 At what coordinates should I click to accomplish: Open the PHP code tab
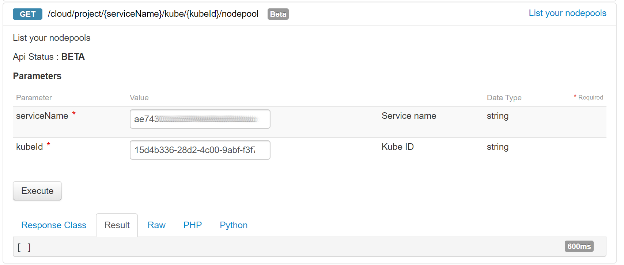193,225
